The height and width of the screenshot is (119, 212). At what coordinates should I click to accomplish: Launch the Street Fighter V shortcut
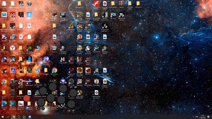(x=88, y=82)
